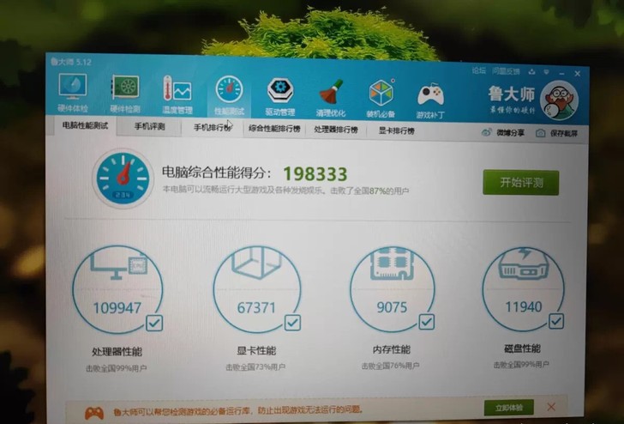Click the speedometer gauge icon beside score
The image size is (624, 424).
[123, 179]
